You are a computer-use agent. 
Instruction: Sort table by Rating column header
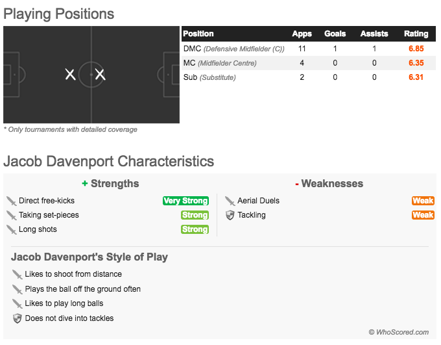tap(416, 34)
